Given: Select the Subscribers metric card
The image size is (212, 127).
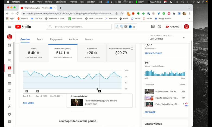Looking at the screenshot, I should [92, 53].
